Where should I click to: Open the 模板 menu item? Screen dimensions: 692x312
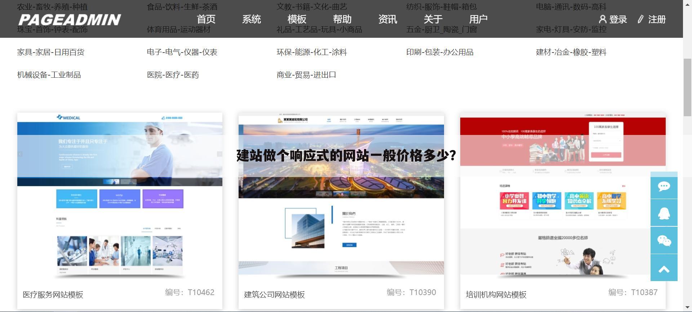click(x=297, y=19)
